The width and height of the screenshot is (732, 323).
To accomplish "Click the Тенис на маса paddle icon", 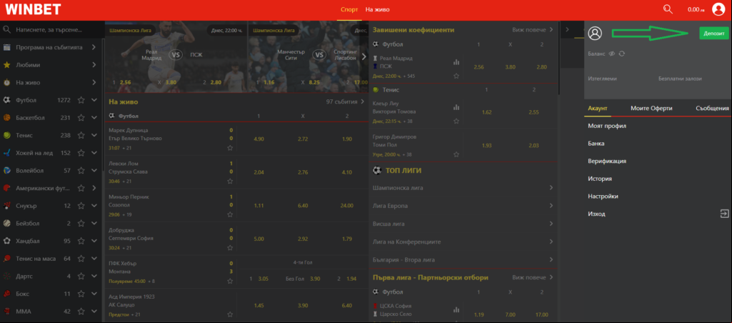I will click(6, 259).
